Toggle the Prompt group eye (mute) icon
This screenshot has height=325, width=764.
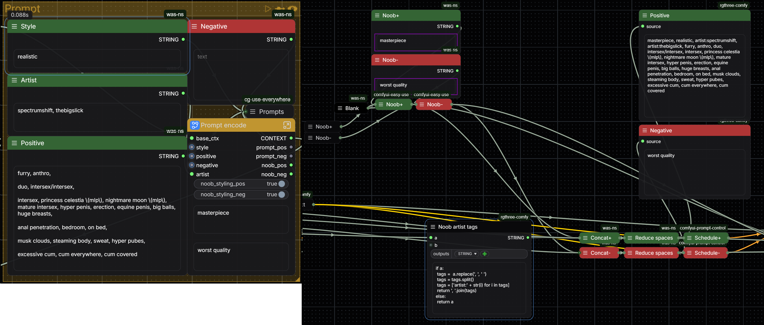[292, 9]
